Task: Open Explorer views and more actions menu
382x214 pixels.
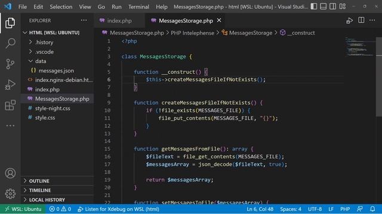Action: (x=84, y=21)
